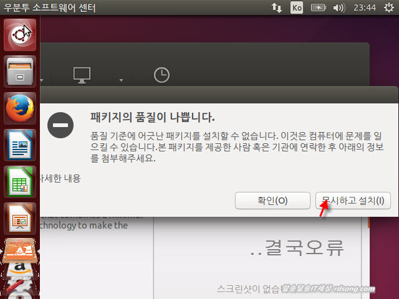Launch LibreOffice Writer from the launcher
Screen dimensions: 399x299
coord(20,145)
